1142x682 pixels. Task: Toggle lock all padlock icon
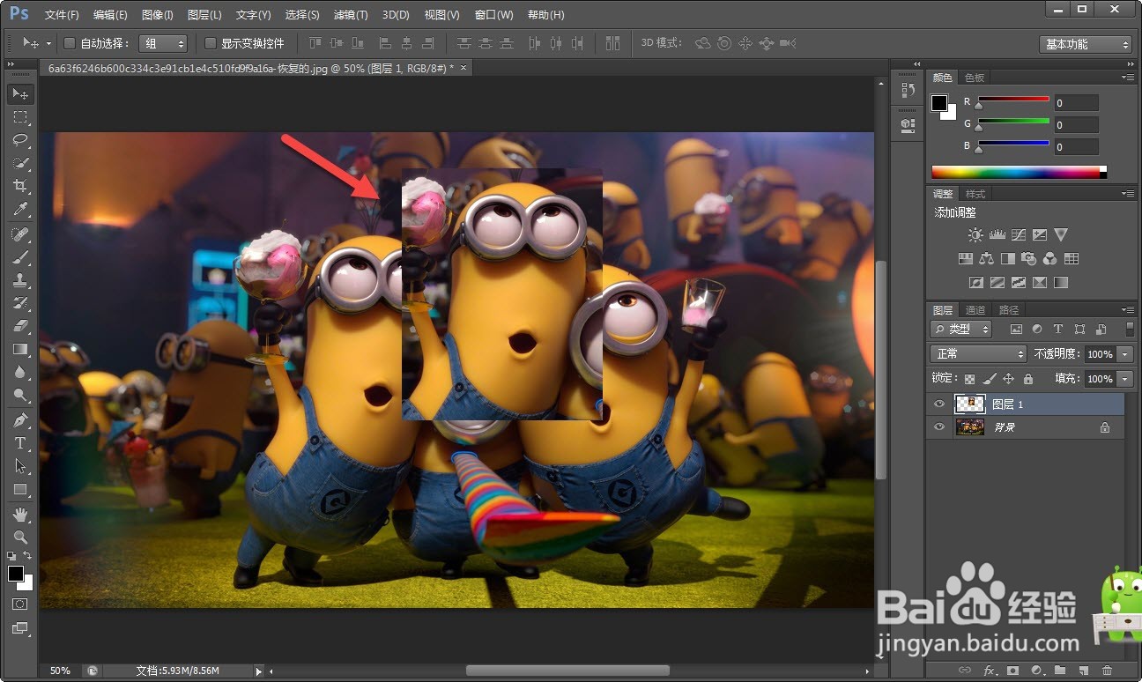[x=1028, y=379]
